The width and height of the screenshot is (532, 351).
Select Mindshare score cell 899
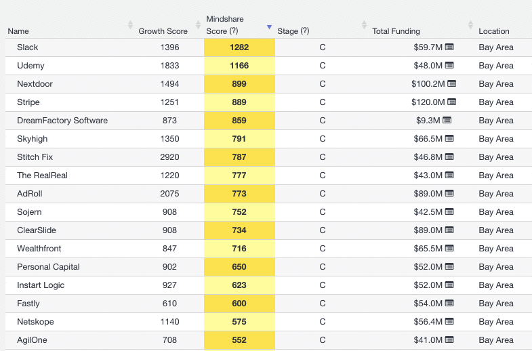239,84
